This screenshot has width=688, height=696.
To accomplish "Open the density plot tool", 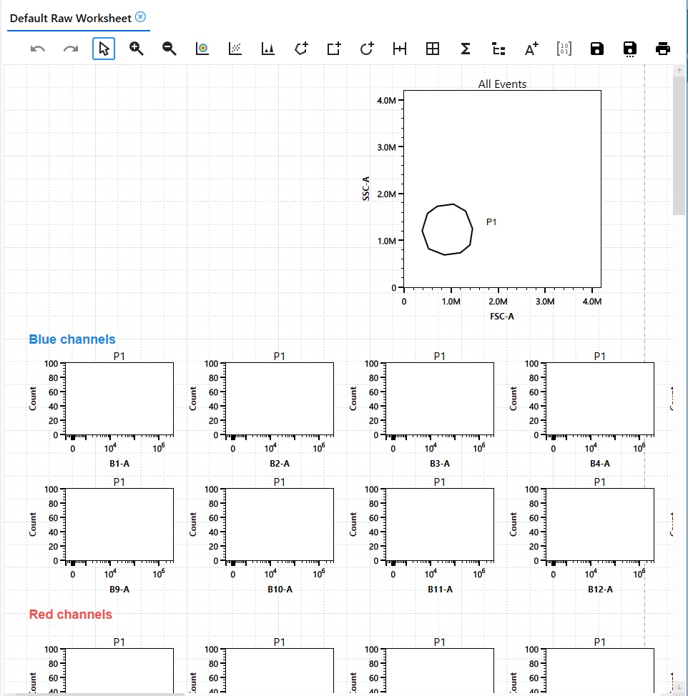I will [x=202, y=49].
